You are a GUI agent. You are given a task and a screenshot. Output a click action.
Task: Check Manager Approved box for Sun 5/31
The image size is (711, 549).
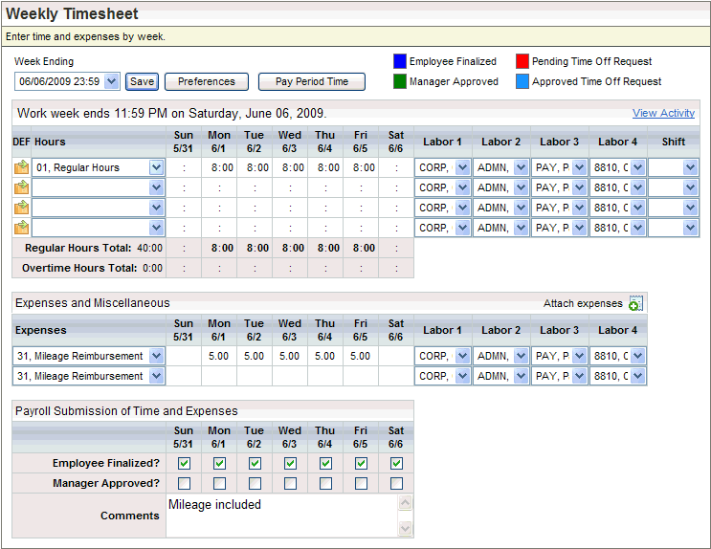[184, 483]
